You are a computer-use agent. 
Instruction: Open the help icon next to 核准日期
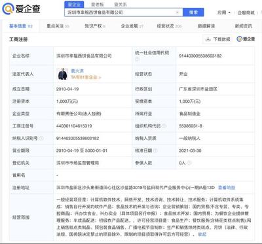coord(155,150)
